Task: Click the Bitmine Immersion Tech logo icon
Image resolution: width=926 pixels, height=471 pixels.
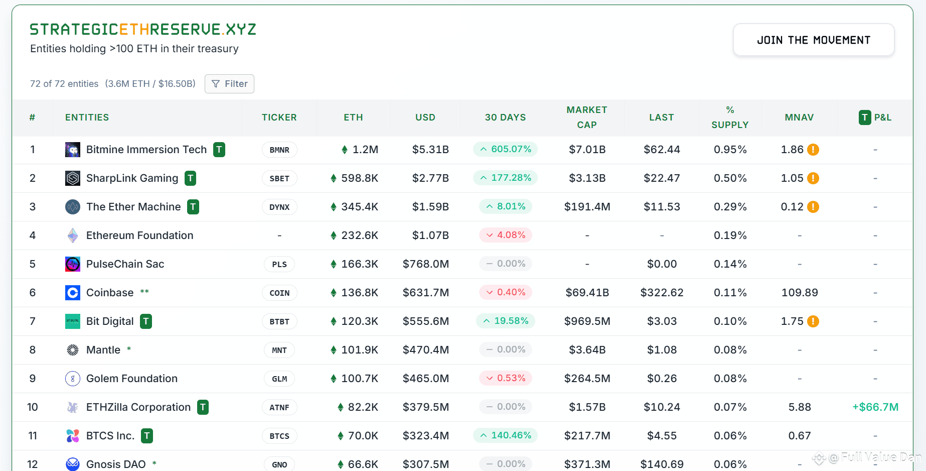Action: 73,150
